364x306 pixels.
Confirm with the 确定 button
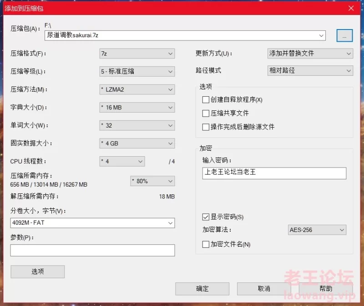[x=202, y=289]
